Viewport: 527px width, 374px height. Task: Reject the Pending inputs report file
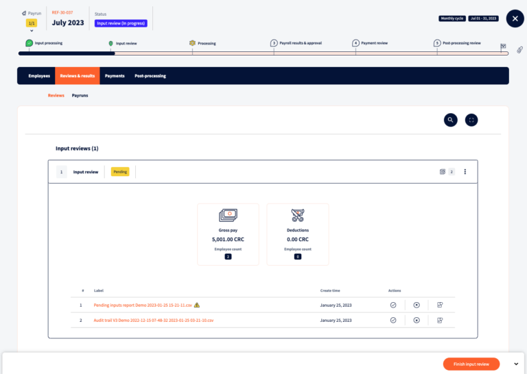point(417,305)
